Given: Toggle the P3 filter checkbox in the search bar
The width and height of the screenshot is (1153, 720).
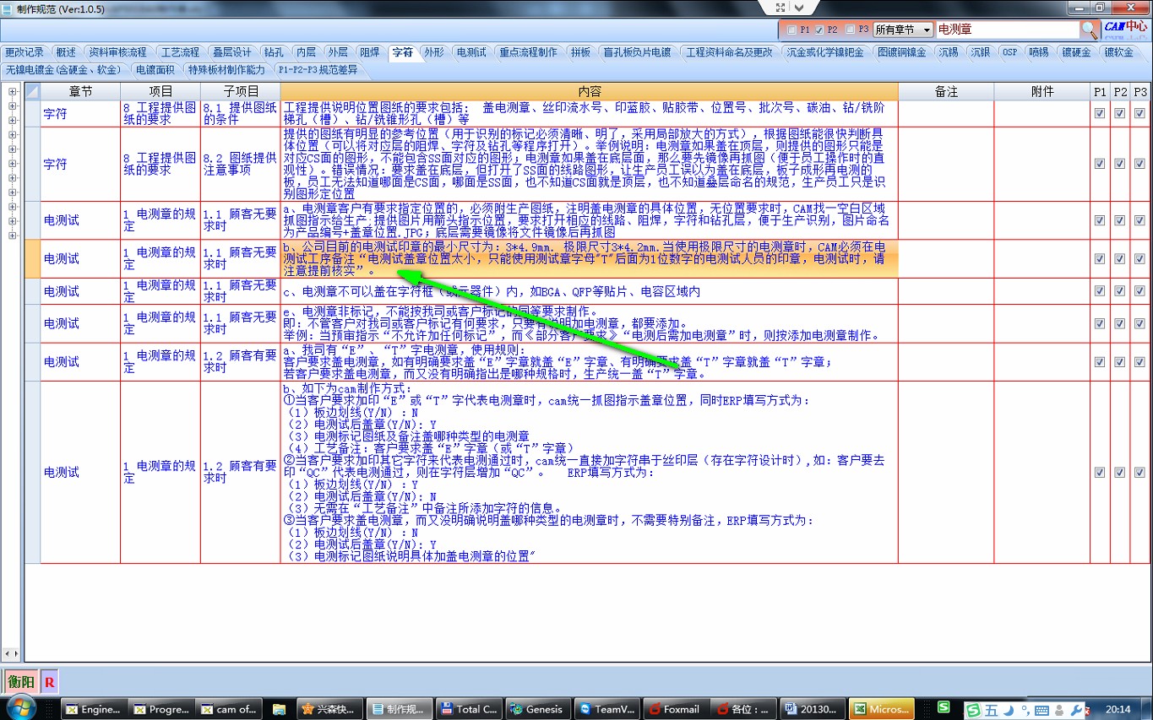Looking at the screenshot, I should tap(850, 30).
